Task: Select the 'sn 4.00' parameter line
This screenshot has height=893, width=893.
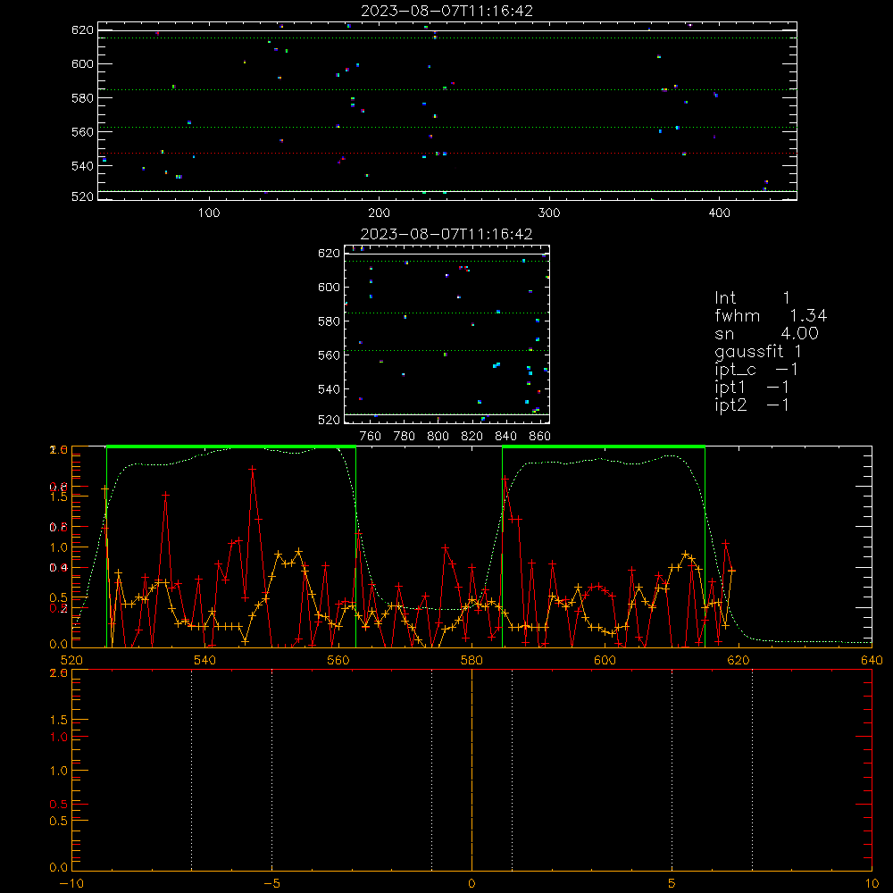Action: click(x=766, y=333)
